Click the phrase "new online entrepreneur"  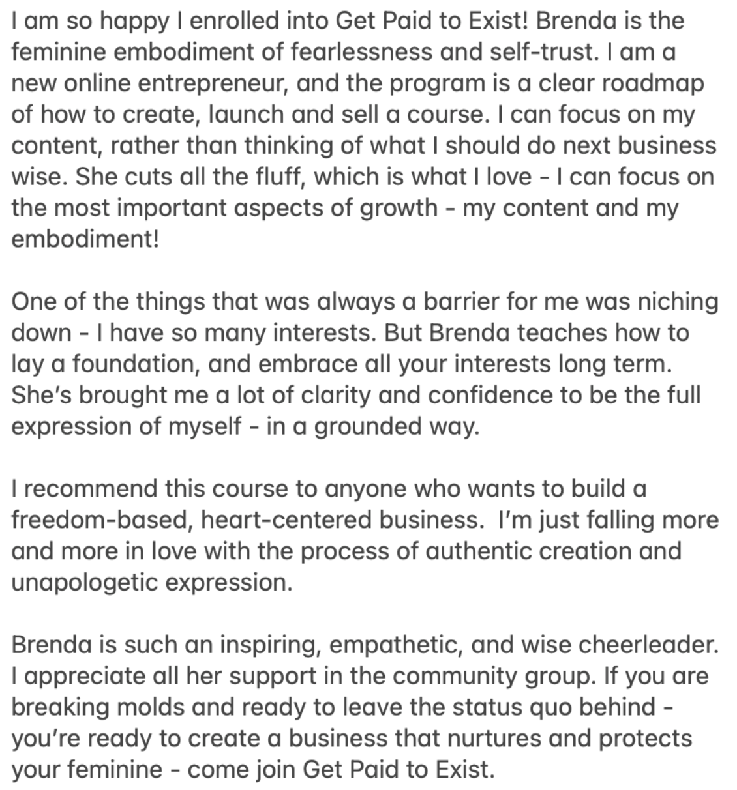point(150,83)
